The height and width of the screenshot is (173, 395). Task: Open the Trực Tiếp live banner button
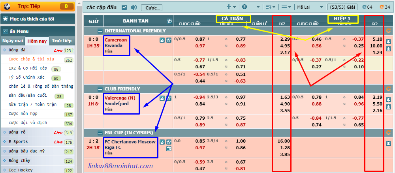point(38,6)
